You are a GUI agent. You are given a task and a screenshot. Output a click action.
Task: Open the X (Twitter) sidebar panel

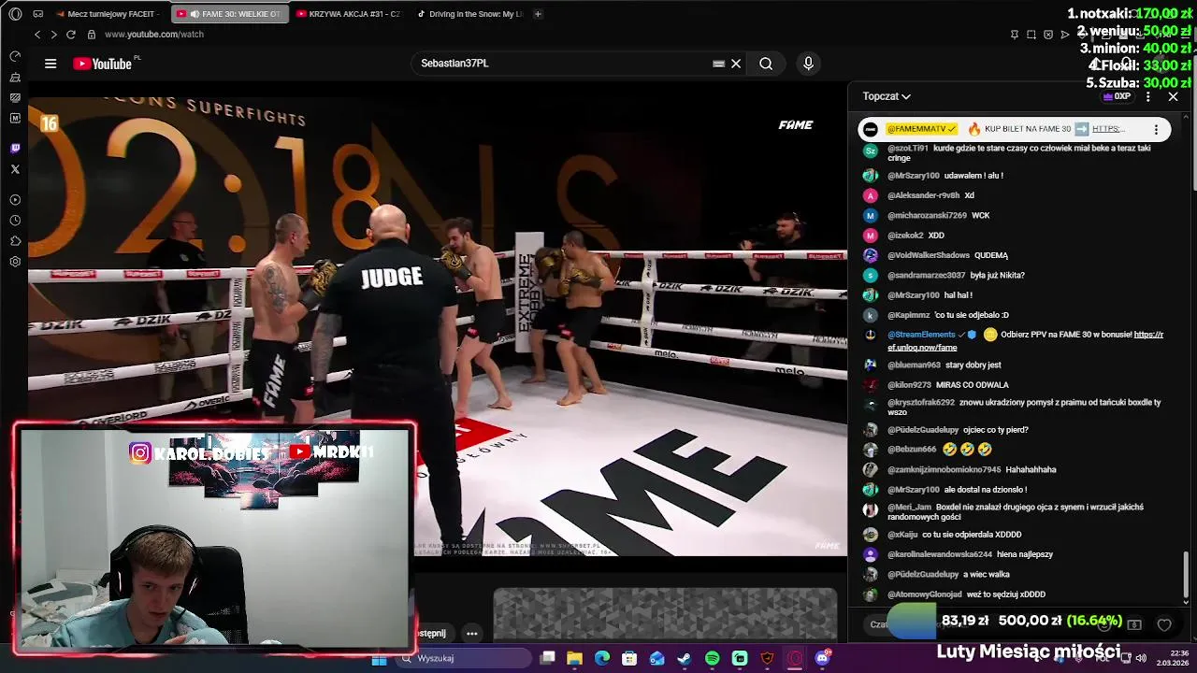click(x=15, y=169)
